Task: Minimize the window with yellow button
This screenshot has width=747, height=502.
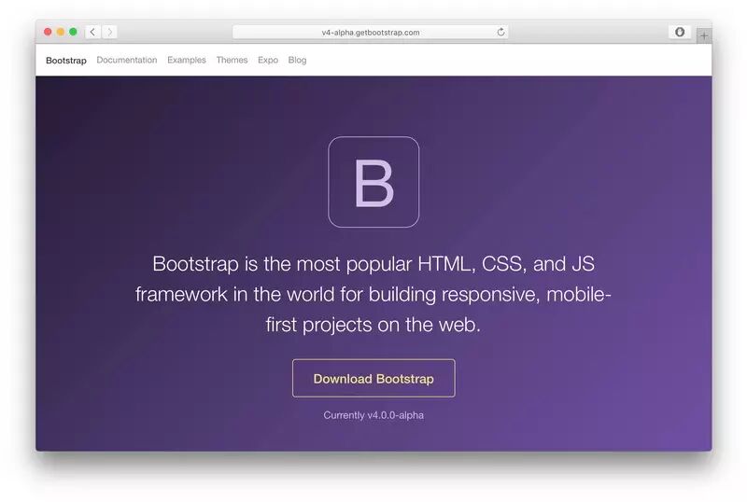Action: 61,32
